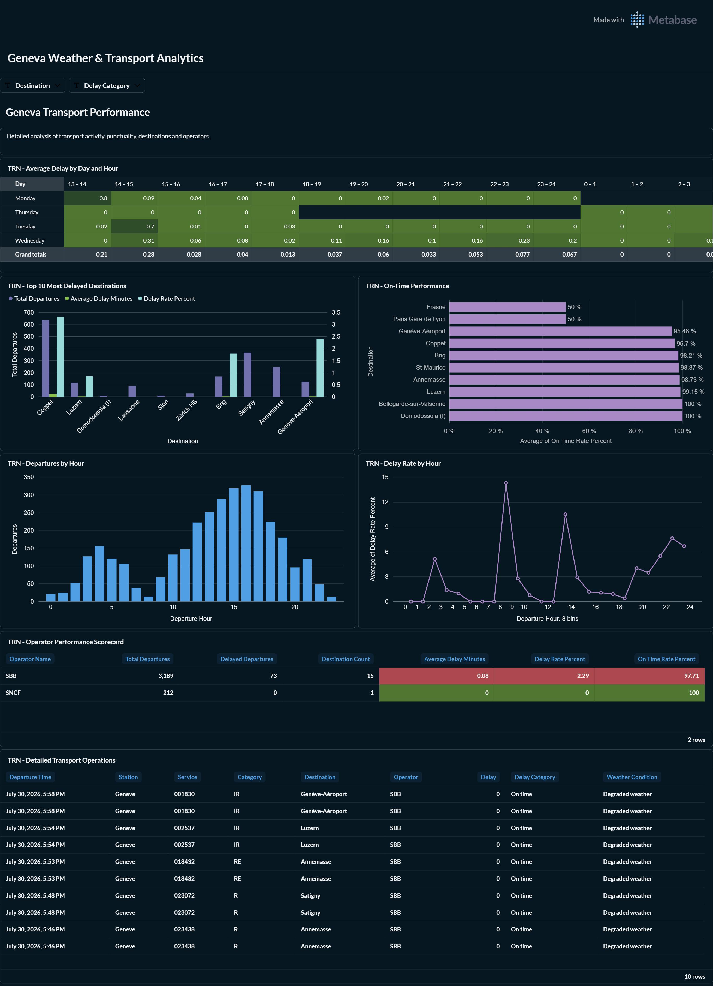Click the purple Total Departures legend dot
713x986 pixels.
[10, 299]
